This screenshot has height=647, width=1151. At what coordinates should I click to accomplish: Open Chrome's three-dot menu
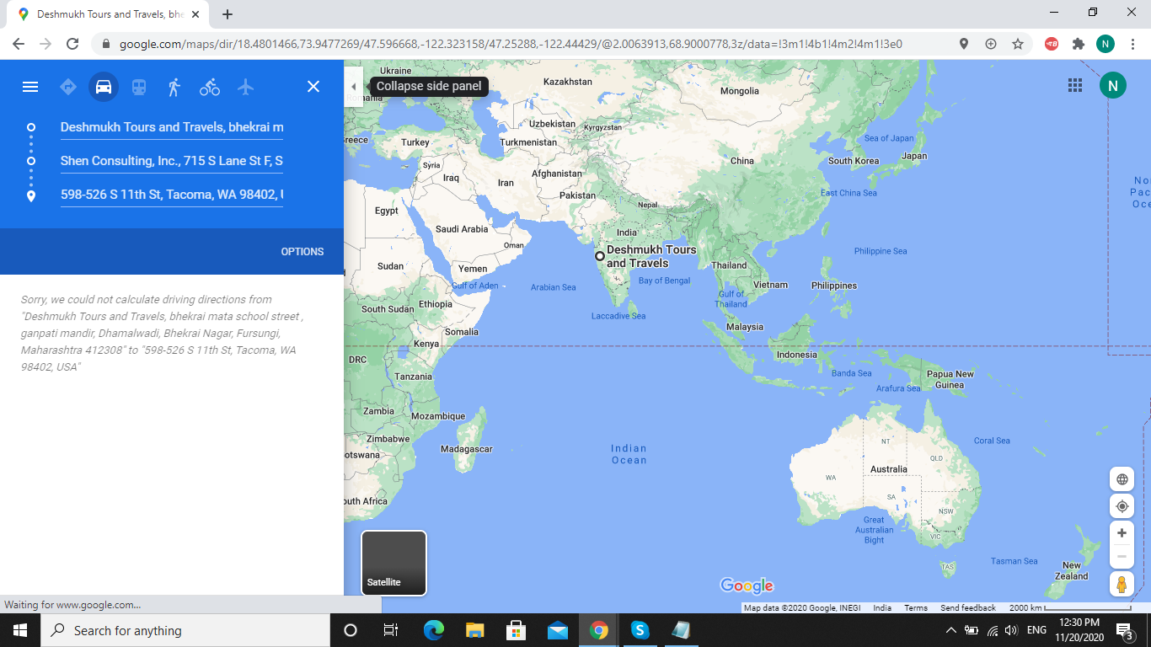pos(1132,44)
